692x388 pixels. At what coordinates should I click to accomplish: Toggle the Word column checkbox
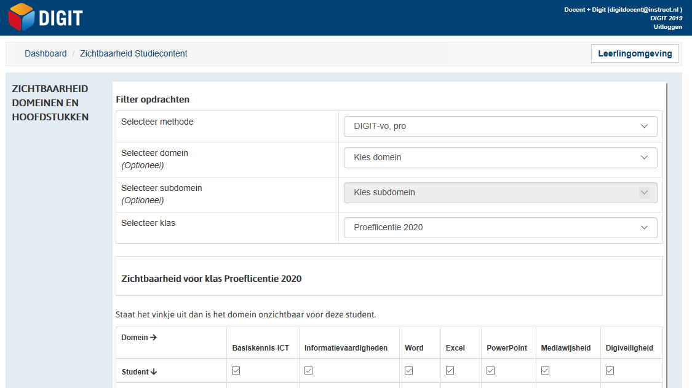pos(408,371)
